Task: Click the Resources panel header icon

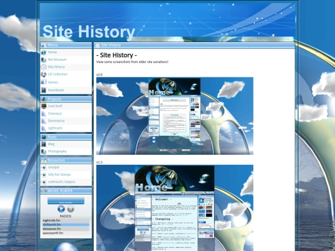Action: pyautogui.click(x=44, y=161)
